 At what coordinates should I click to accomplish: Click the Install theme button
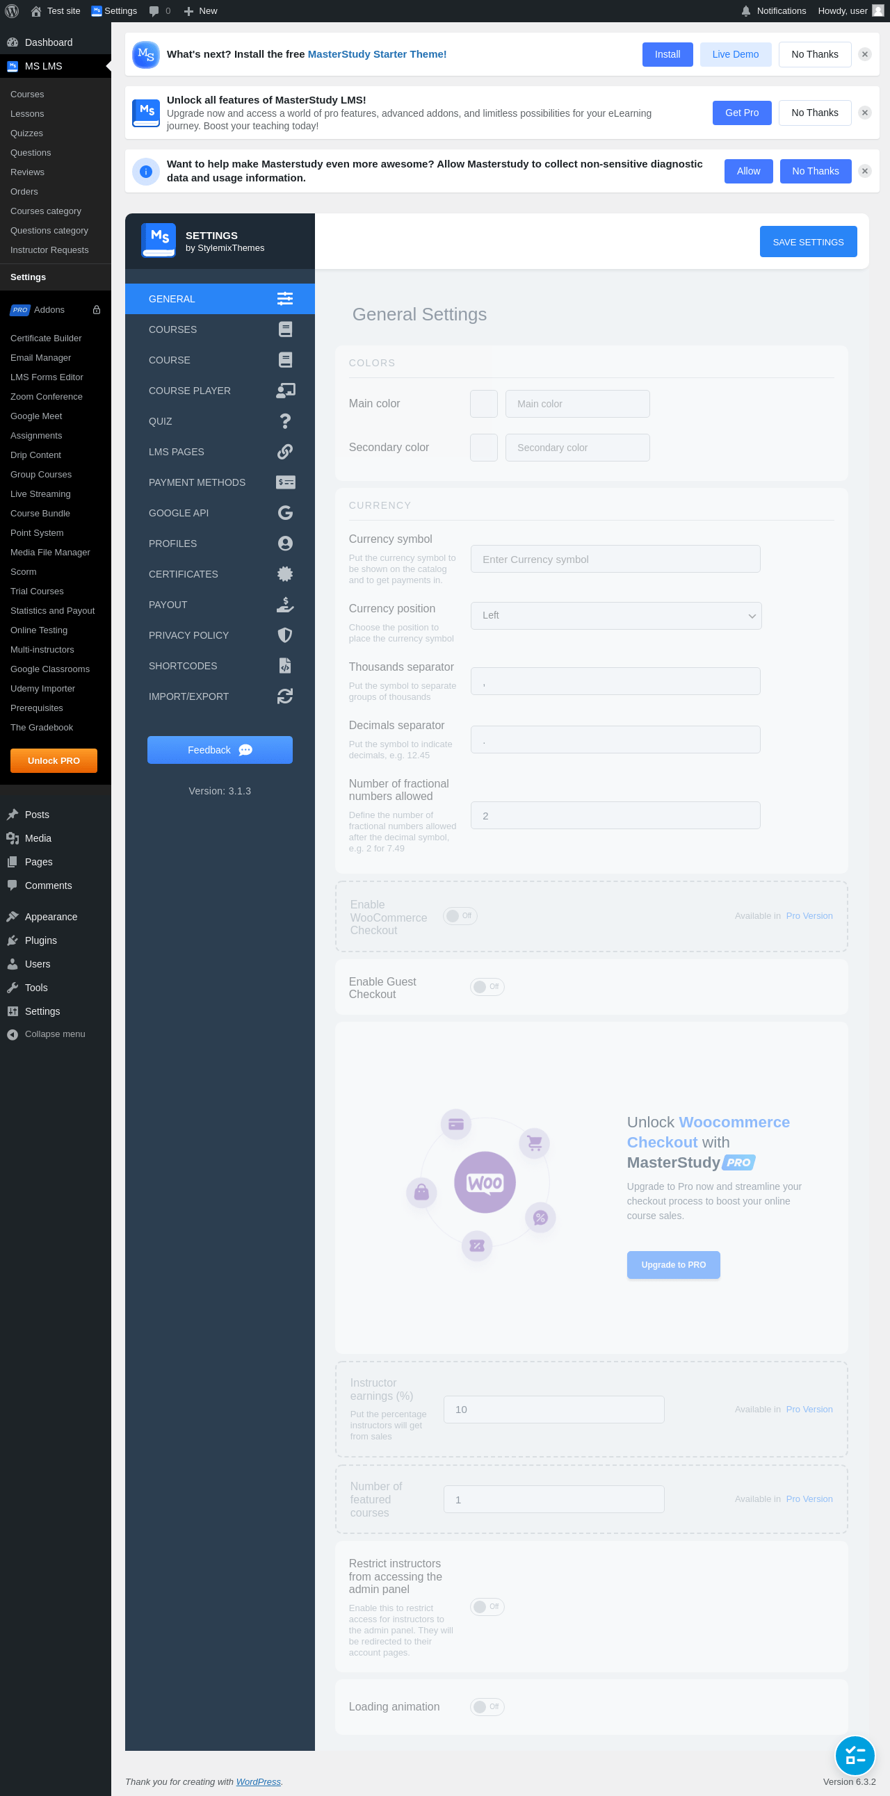(x=667, y=54)
